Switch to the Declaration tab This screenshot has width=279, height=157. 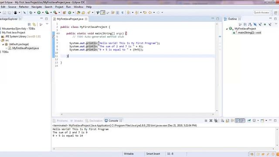(x=94, y=121)
